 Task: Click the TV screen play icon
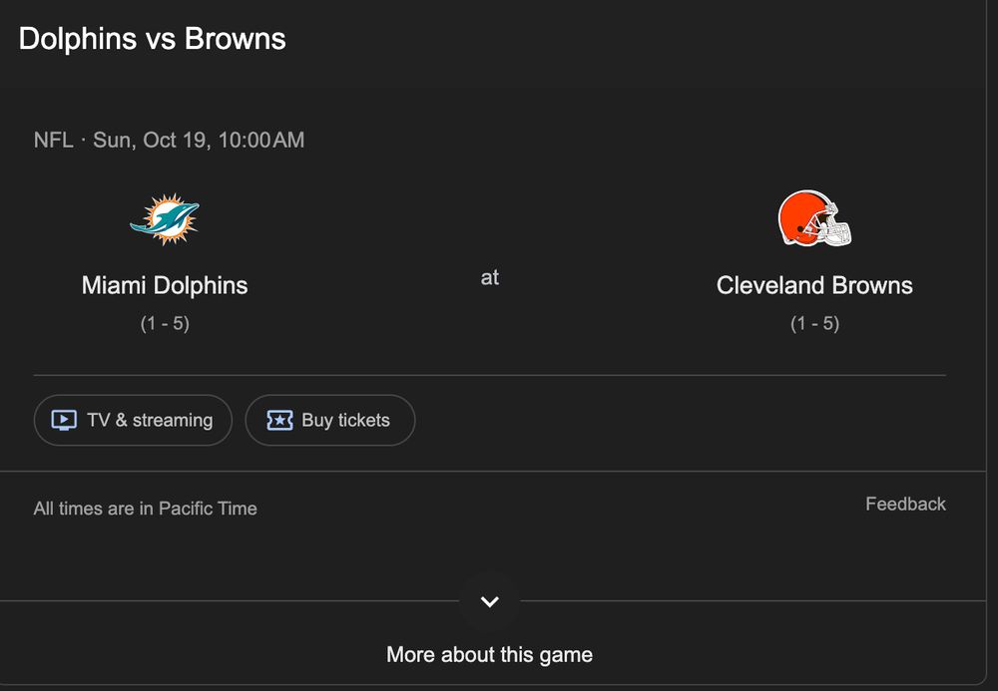pyautogui.click(x=64, y=420)
